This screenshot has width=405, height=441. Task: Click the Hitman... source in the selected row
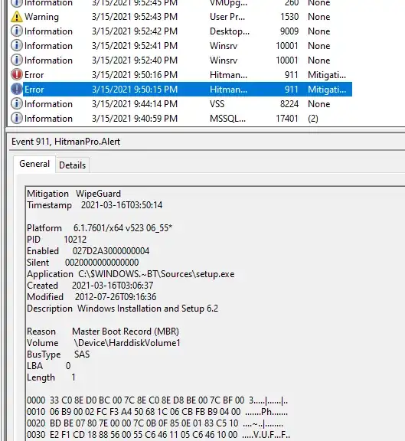point(228,90)
